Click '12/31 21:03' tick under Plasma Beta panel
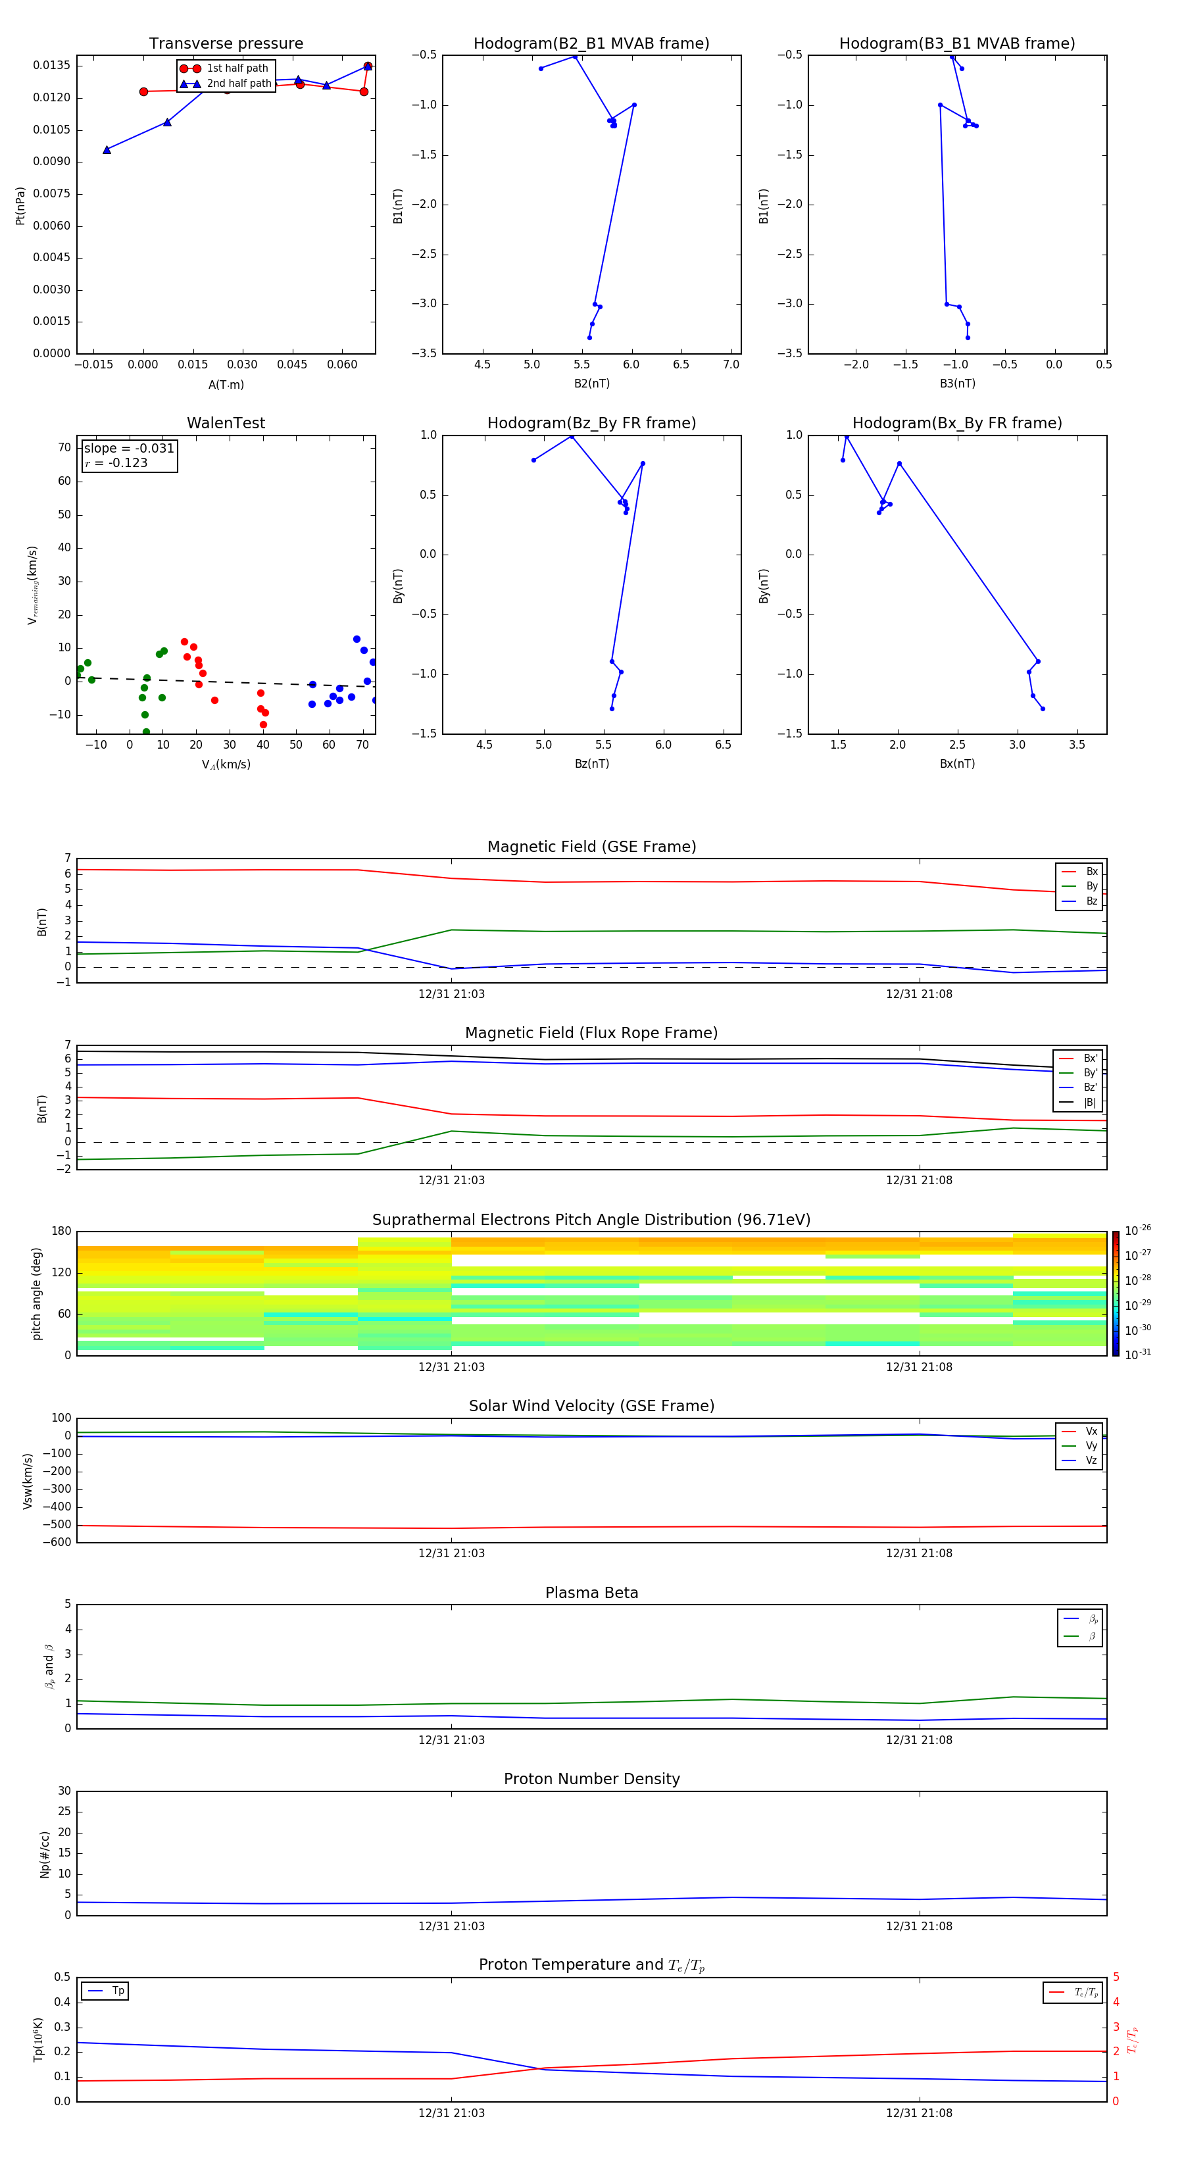The width and height of the screenshot is (1184, 2171). (452, 1740)
